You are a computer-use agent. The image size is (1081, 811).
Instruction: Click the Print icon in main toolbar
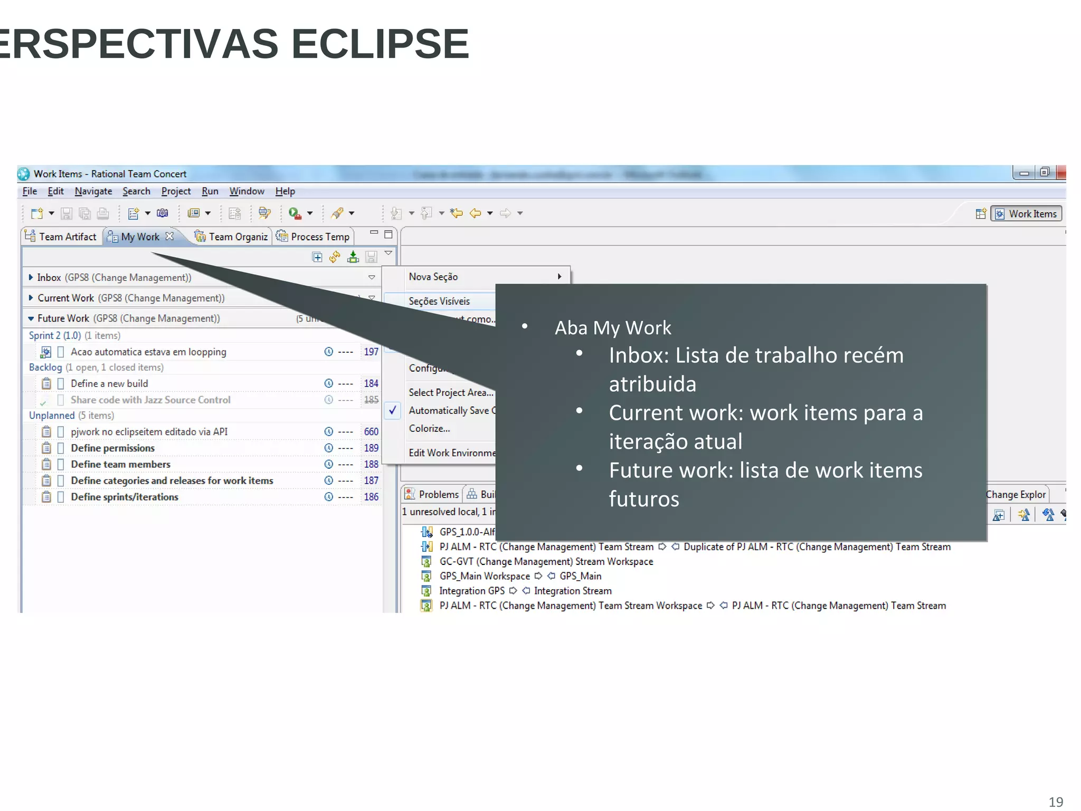click(x=103, y=213)
